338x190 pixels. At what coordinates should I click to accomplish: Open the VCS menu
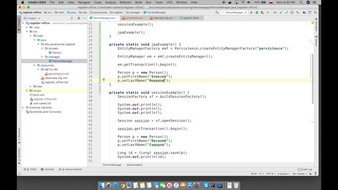169,2
